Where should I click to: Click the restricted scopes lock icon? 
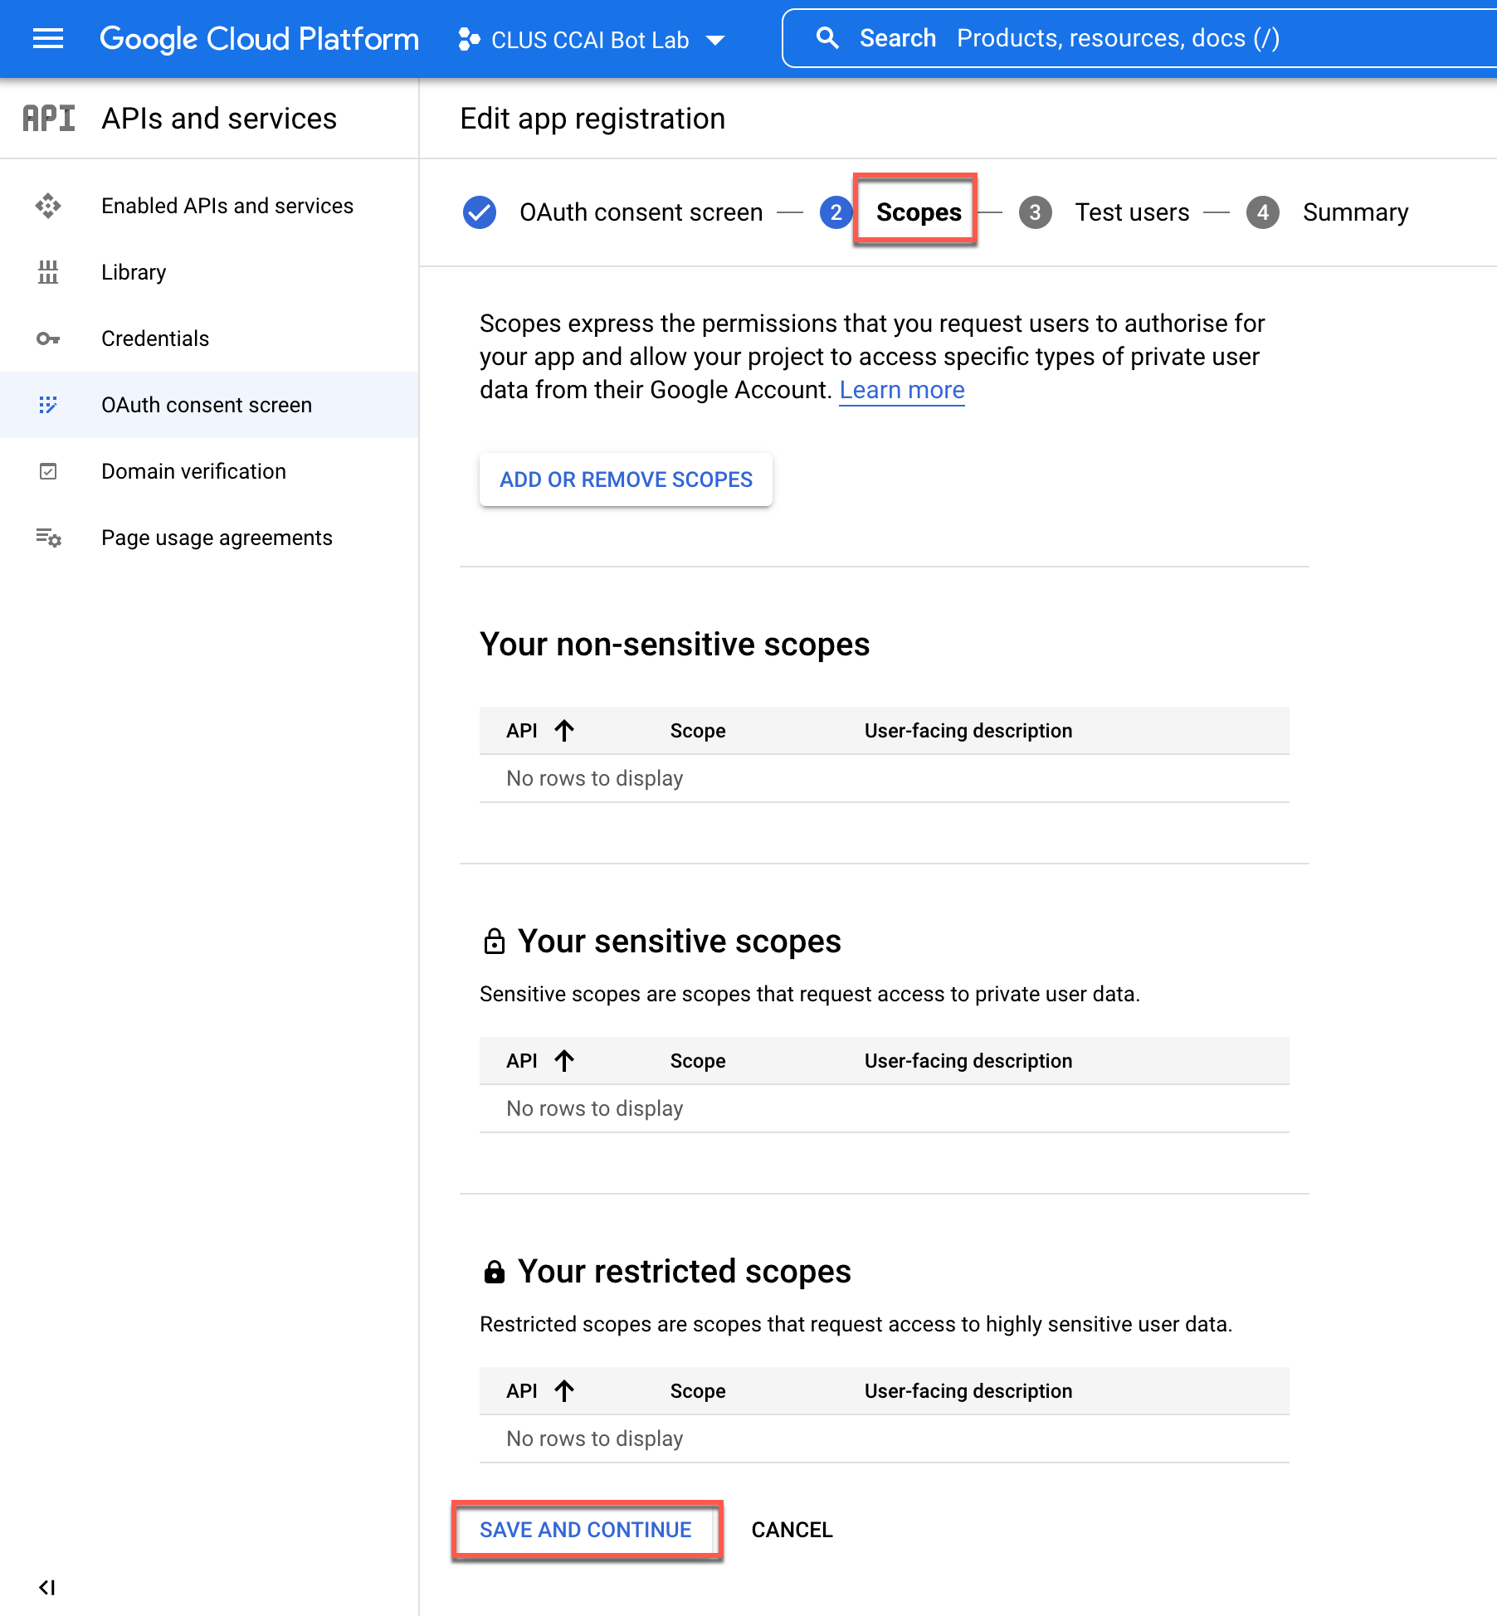(x=494, y=1272)
